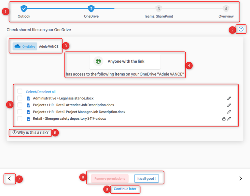Viewport: 250px width, 196px height.
Task: Click the Overview step 4 shield icon
Action: (x=226, y=8)
